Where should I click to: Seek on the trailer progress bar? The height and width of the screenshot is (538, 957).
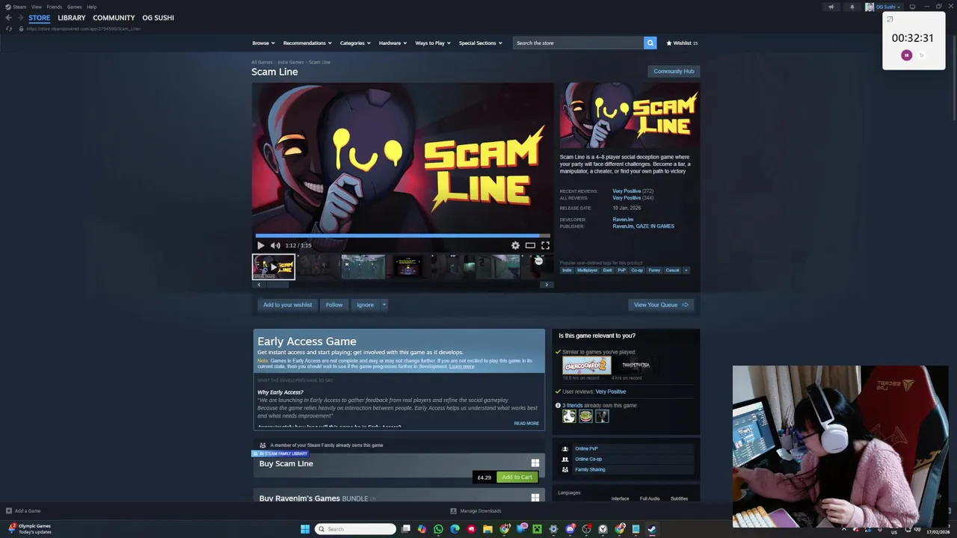tap(402, 235)
